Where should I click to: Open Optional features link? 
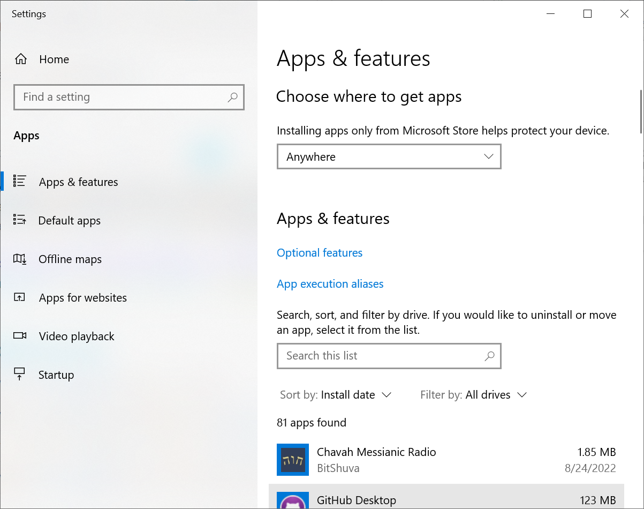[x=320, y=253]
